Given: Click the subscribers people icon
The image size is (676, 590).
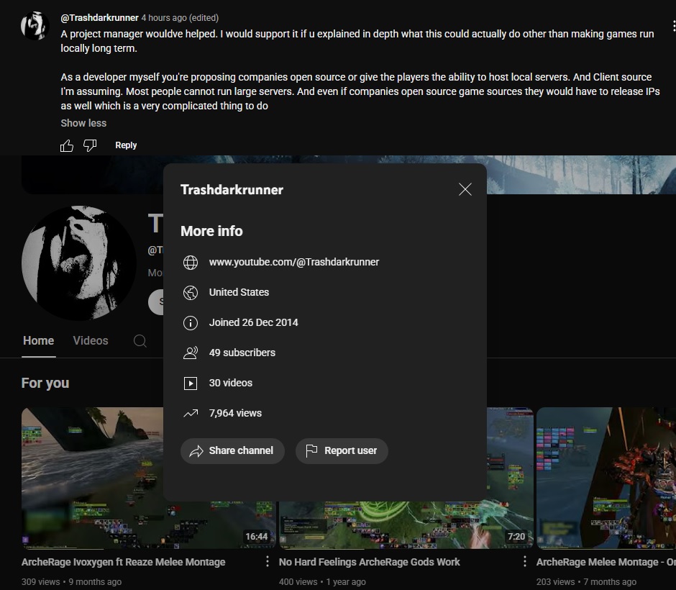Looking at the screenshot, I should [x=191, y=353].
